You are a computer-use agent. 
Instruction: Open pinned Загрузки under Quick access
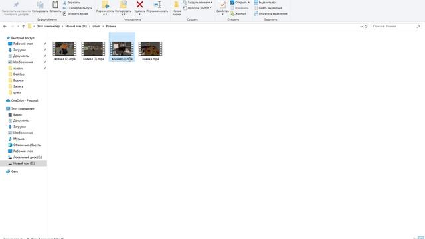point(19,50)
